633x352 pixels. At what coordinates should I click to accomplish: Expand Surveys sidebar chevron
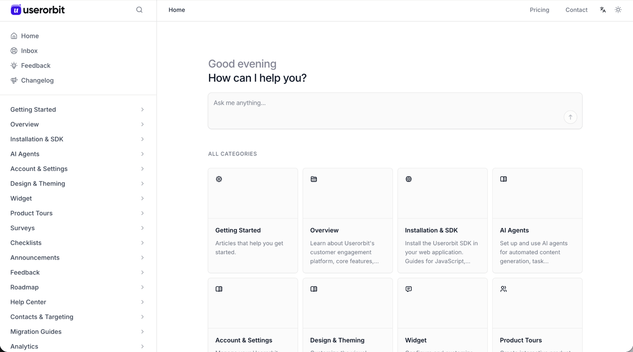click(142, 228)
